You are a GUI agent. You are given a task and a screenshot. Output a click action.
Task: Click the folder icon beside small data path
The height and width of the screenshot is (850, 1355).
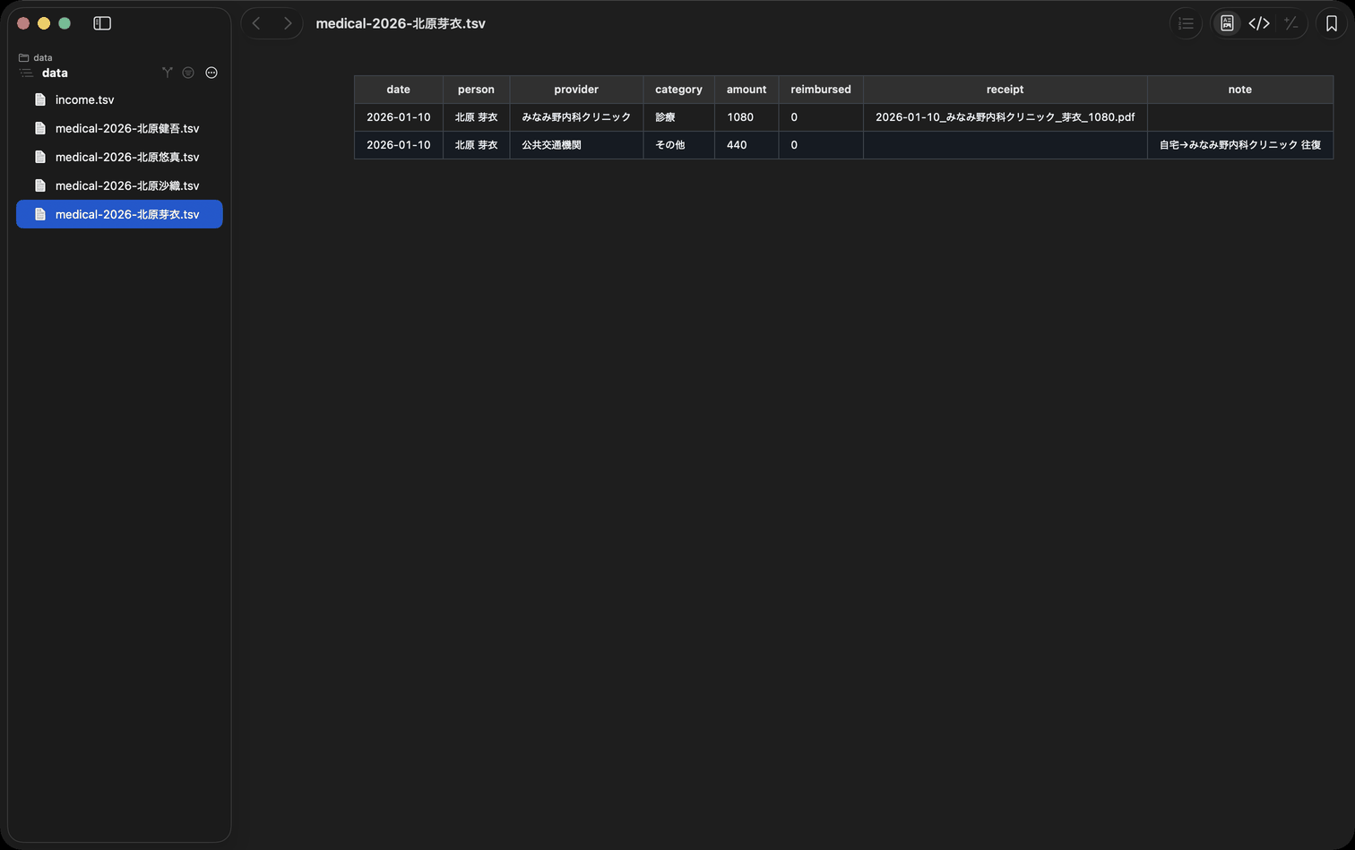click(24, 57)
